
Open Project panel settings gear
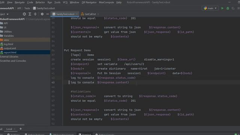[42, 14]
